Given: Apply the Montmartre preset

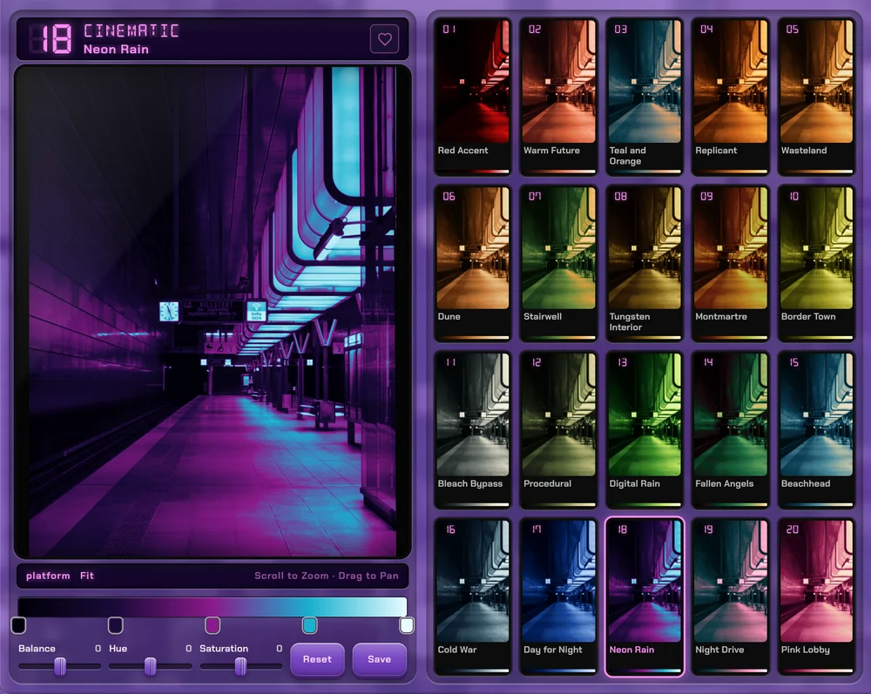Looking at the screenshot, I should 730,263.
